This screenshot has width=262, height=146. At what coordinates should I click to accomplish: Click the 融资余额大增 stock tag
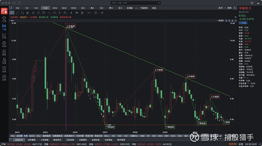tap(66, 17)
